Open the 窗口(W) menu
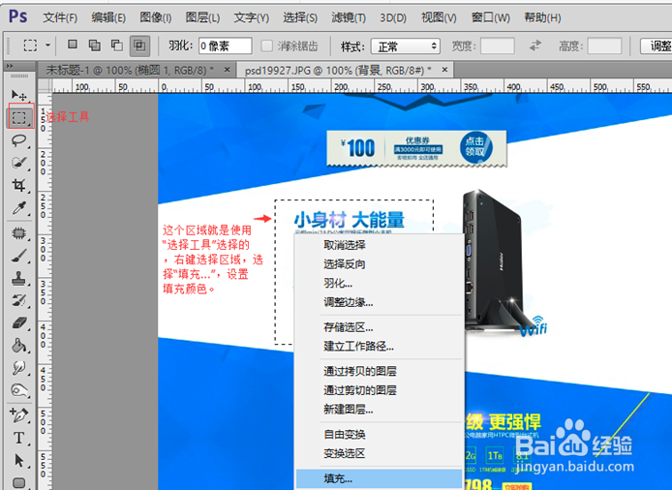Image resolution: width=672 pixels, height=490 pixels. 491,17
